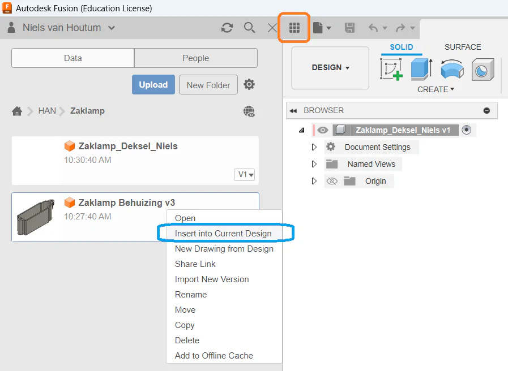
Task: Collapse the Zaklamp_Deksel_Niels v1 root node
Action: (302, 130)
